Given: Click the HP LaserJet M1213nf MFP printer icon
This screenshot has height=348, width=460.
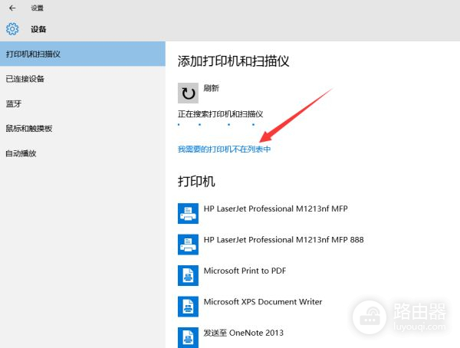Looking at the screenshot, I should pyautogui.click(x=188, y=212).
